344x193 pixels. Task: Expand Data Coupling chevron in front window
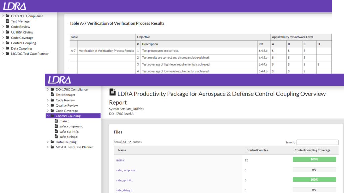pos(48,142)
